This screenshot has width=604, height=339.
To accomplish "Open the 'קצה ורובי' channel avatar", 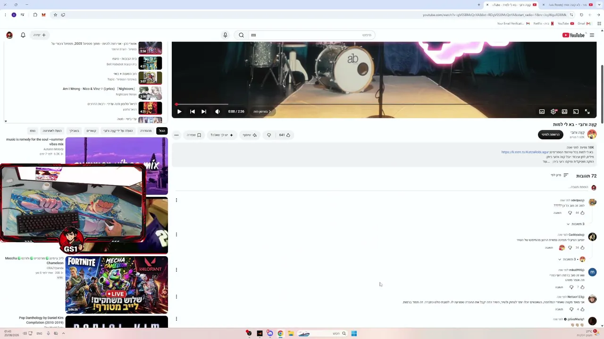I will tap(592, 135).
